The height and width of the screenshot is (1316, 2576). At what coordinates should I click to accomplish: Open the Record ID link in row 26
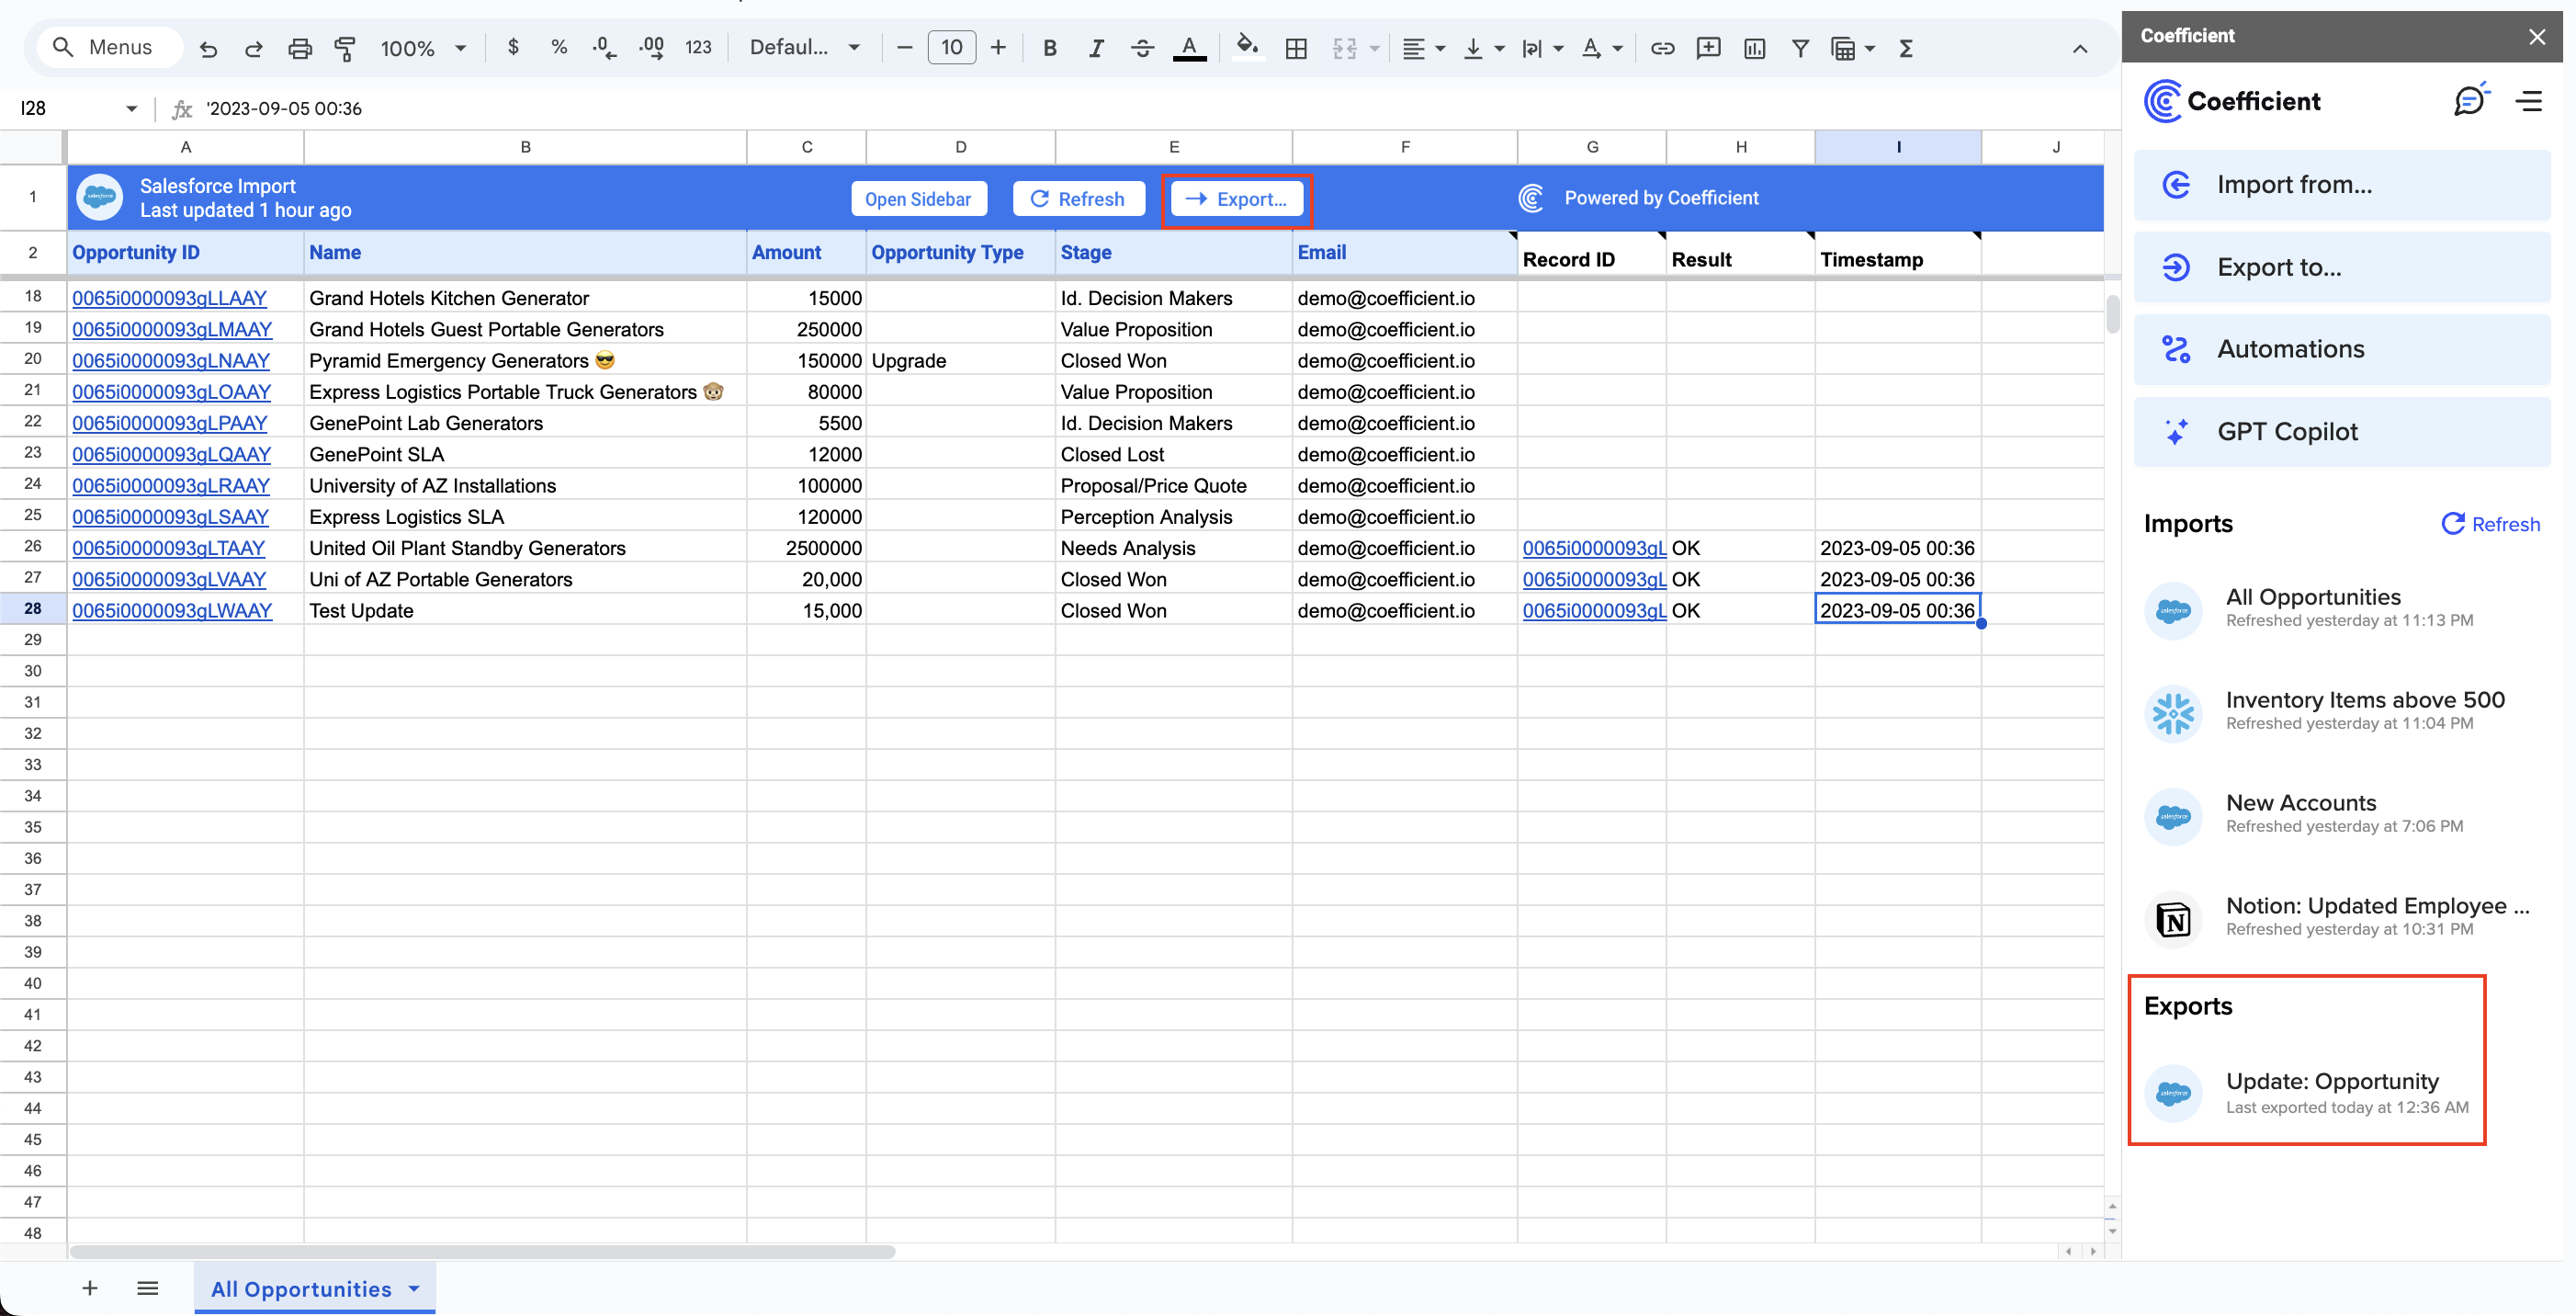[x=1593, y=548]
